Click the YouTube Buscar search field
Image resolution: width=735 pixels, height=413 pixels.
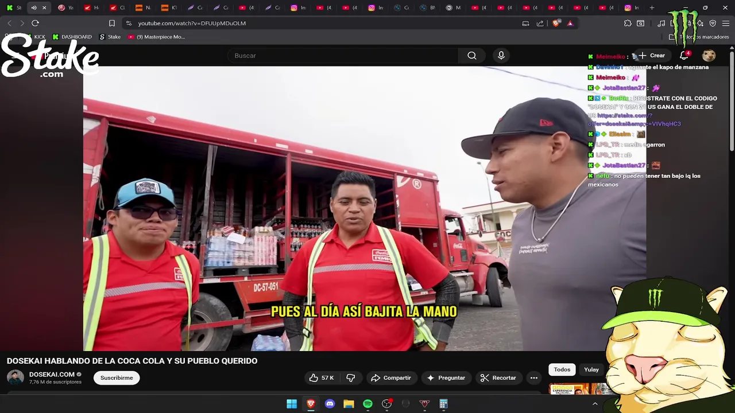(x=343, y=56)
